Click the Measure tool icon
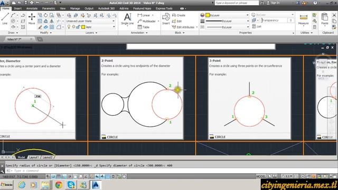The image size is (338, 190). [x=304, y=19]
